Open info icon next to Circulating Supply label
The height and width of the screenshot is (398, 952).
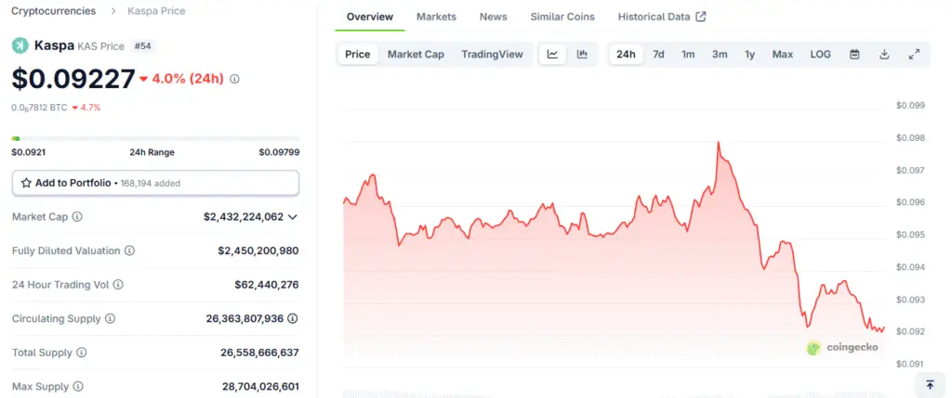point(110,318)
